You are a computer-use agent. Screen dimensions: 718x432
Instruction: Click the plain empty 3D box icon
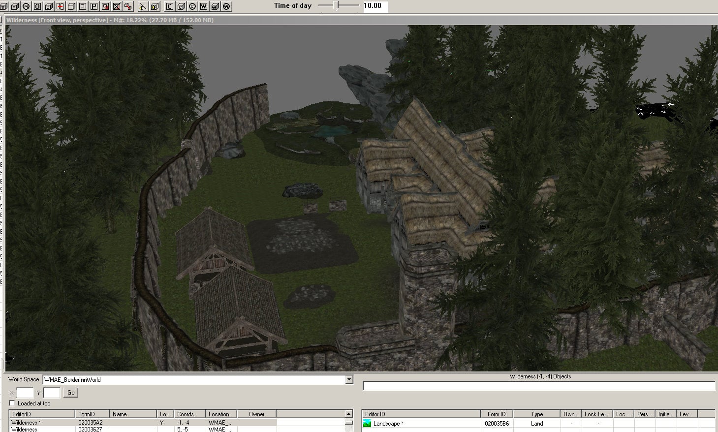(x=71, y=6)
